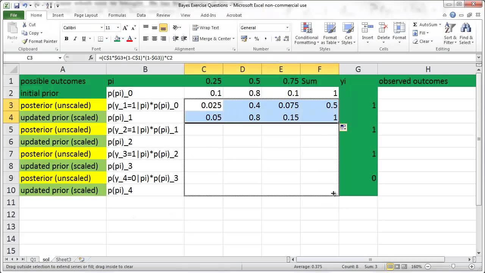Select Middle Align icon
Image resolution: width=485 pixels, height=273 pixels.
click(x=155, y=28)
